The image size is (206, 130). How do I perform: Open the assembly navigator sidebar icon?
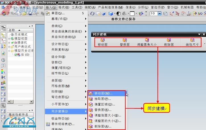[3, 35]
